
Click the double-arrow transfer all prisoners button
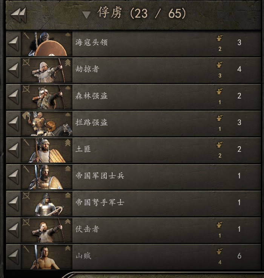[18, 15]
